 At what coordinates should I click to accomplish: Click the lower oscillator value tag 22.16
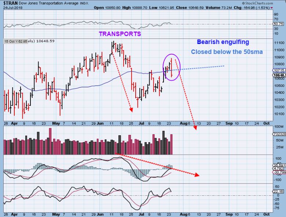[278, 191]
